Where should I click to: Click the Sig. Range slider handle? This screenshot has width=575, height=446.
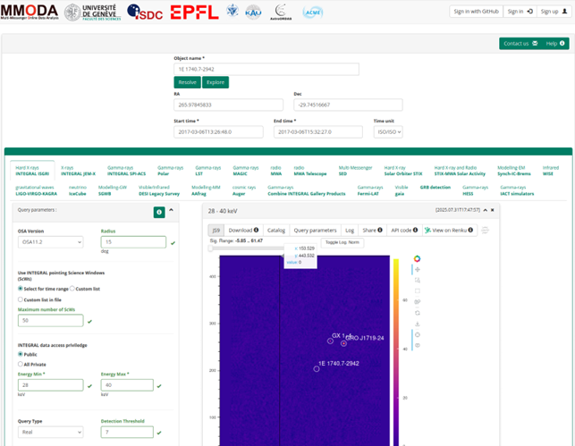pos(212,249)
